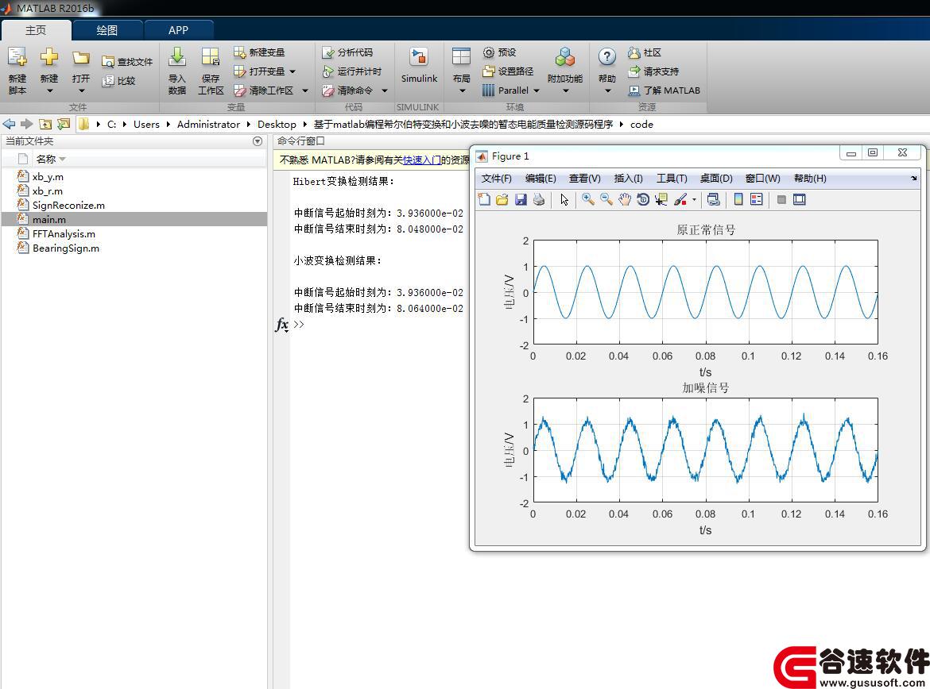
Task: Click the Help question mark icon
Action: (x=606, y=57)
